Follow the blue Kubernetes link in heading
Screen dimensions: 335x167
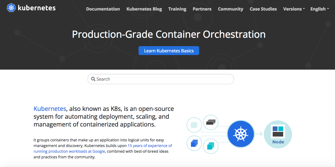point(50,109)
